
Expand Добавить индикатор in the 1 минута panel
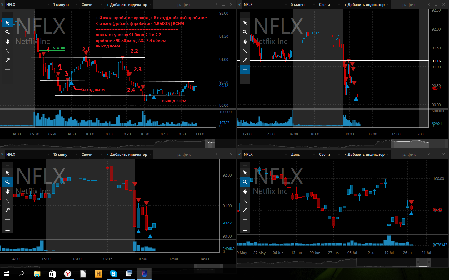pyautogui.click(x=129, y=5)
